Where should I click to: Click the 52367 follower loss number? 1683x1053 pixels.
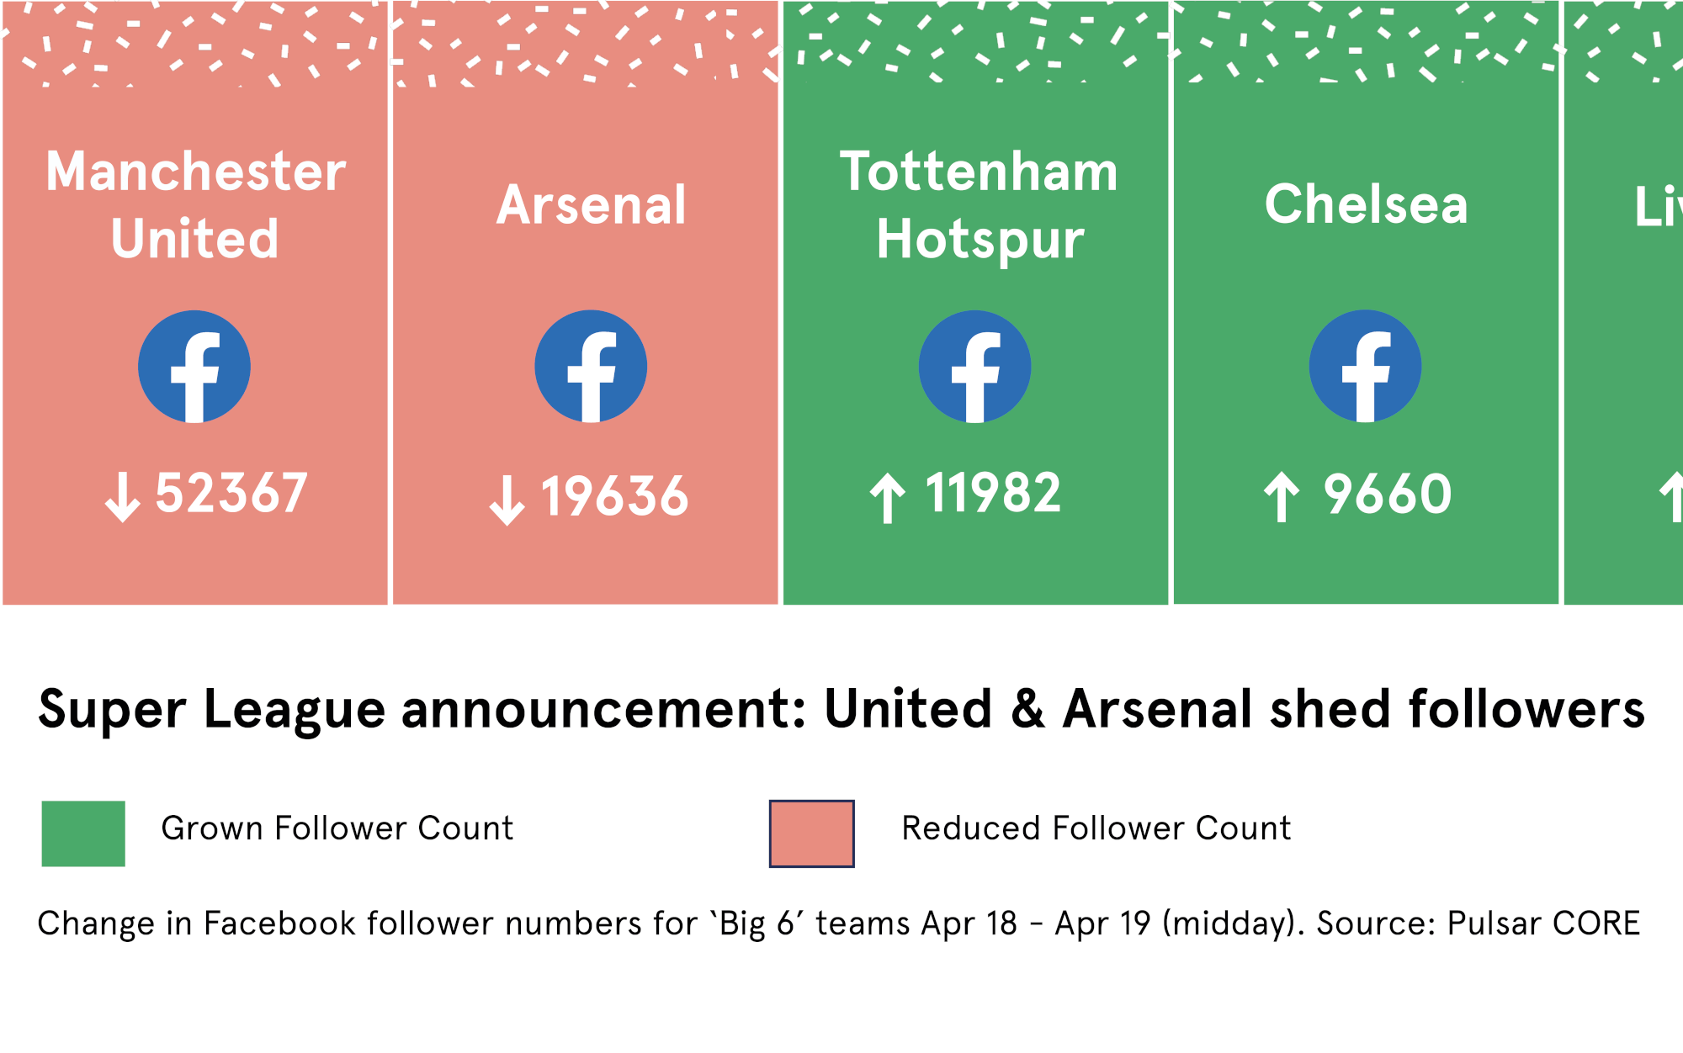(231, 494)
